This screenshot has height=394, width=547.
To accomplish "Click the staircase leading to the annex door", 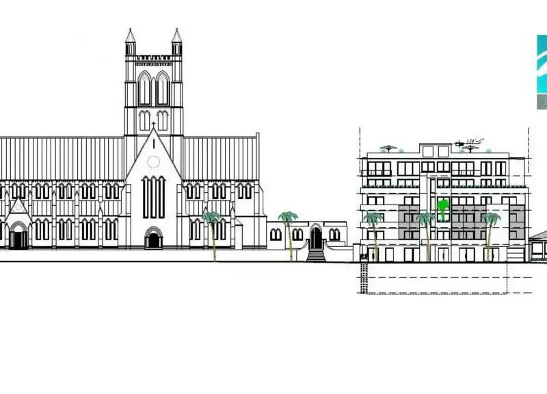I will pyautogui.click(x=315, y=255).
